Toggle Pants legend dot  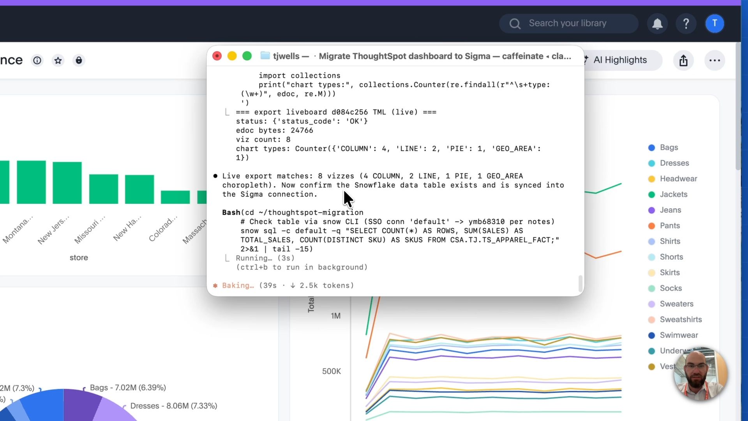651,226
